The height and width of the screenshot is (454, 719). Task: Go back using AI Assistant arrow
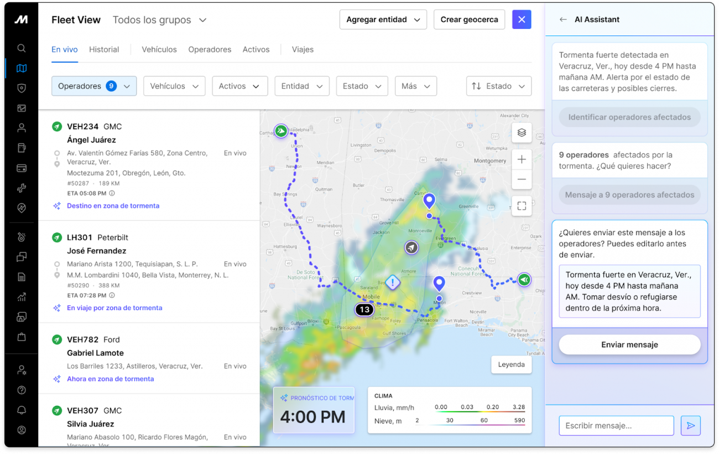[563, 19]
